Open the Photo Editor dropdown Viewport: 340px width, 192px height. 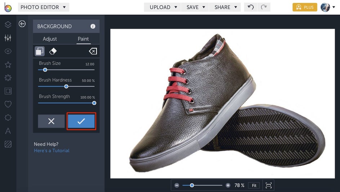(43, 7)
